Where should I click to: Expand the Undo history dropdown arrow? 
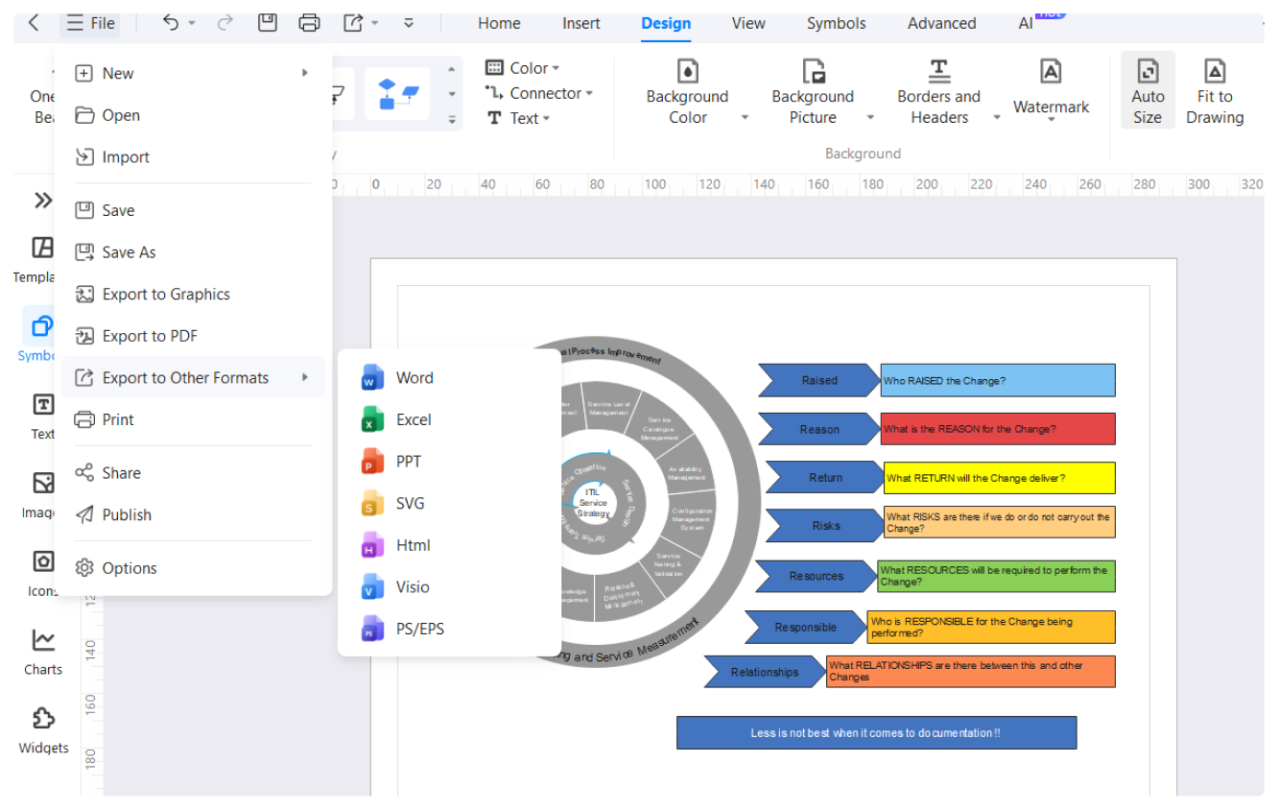tap(192, 23)
